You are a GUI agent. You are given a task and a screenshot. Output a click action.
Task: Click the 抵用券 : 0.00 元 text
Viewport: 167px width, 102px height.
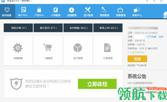(136, 44)
